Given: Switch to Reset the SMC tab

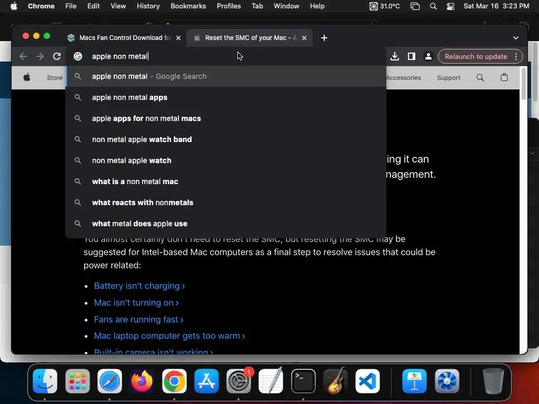Looking at the screenshot, I should (x=249, y=38).
